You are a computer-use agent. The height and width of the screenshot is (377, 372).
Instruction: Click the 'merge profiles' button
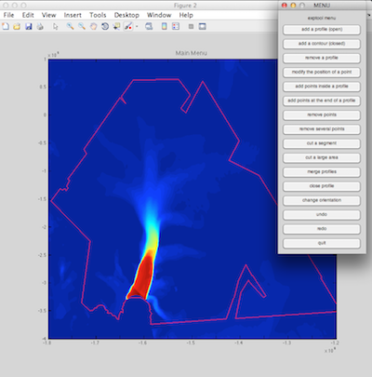click(322, 172)
